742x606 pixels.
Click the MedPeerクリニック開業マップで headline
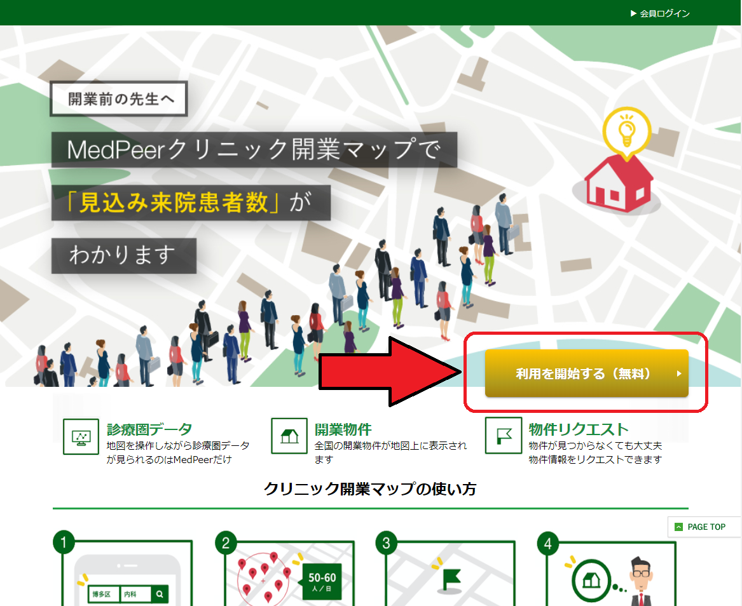tap(254, 149)
